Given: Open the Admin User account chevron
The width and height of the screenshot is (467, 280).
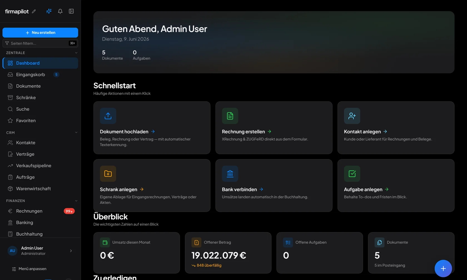Looking at the screenshot, I should pos(71,251).
